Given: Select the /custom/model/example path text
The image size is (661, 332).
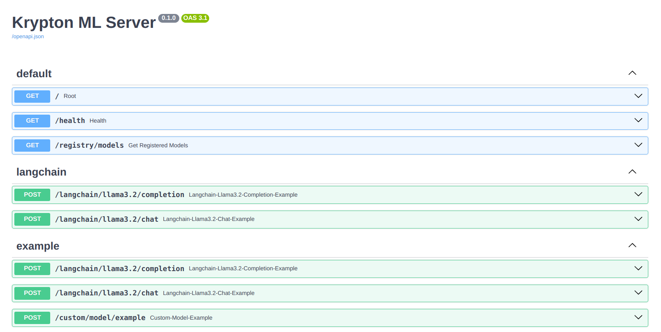Looking at the screenshot, I should point(100,318).
